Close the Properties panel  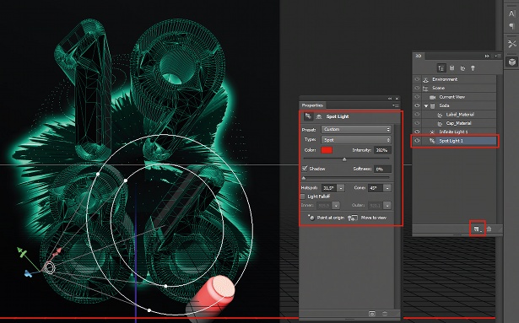pos(397,99)
